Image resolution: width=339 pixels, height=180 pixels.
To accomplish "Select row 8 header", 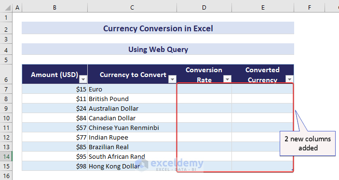I will pyautogui.click(x=6, y=99).
